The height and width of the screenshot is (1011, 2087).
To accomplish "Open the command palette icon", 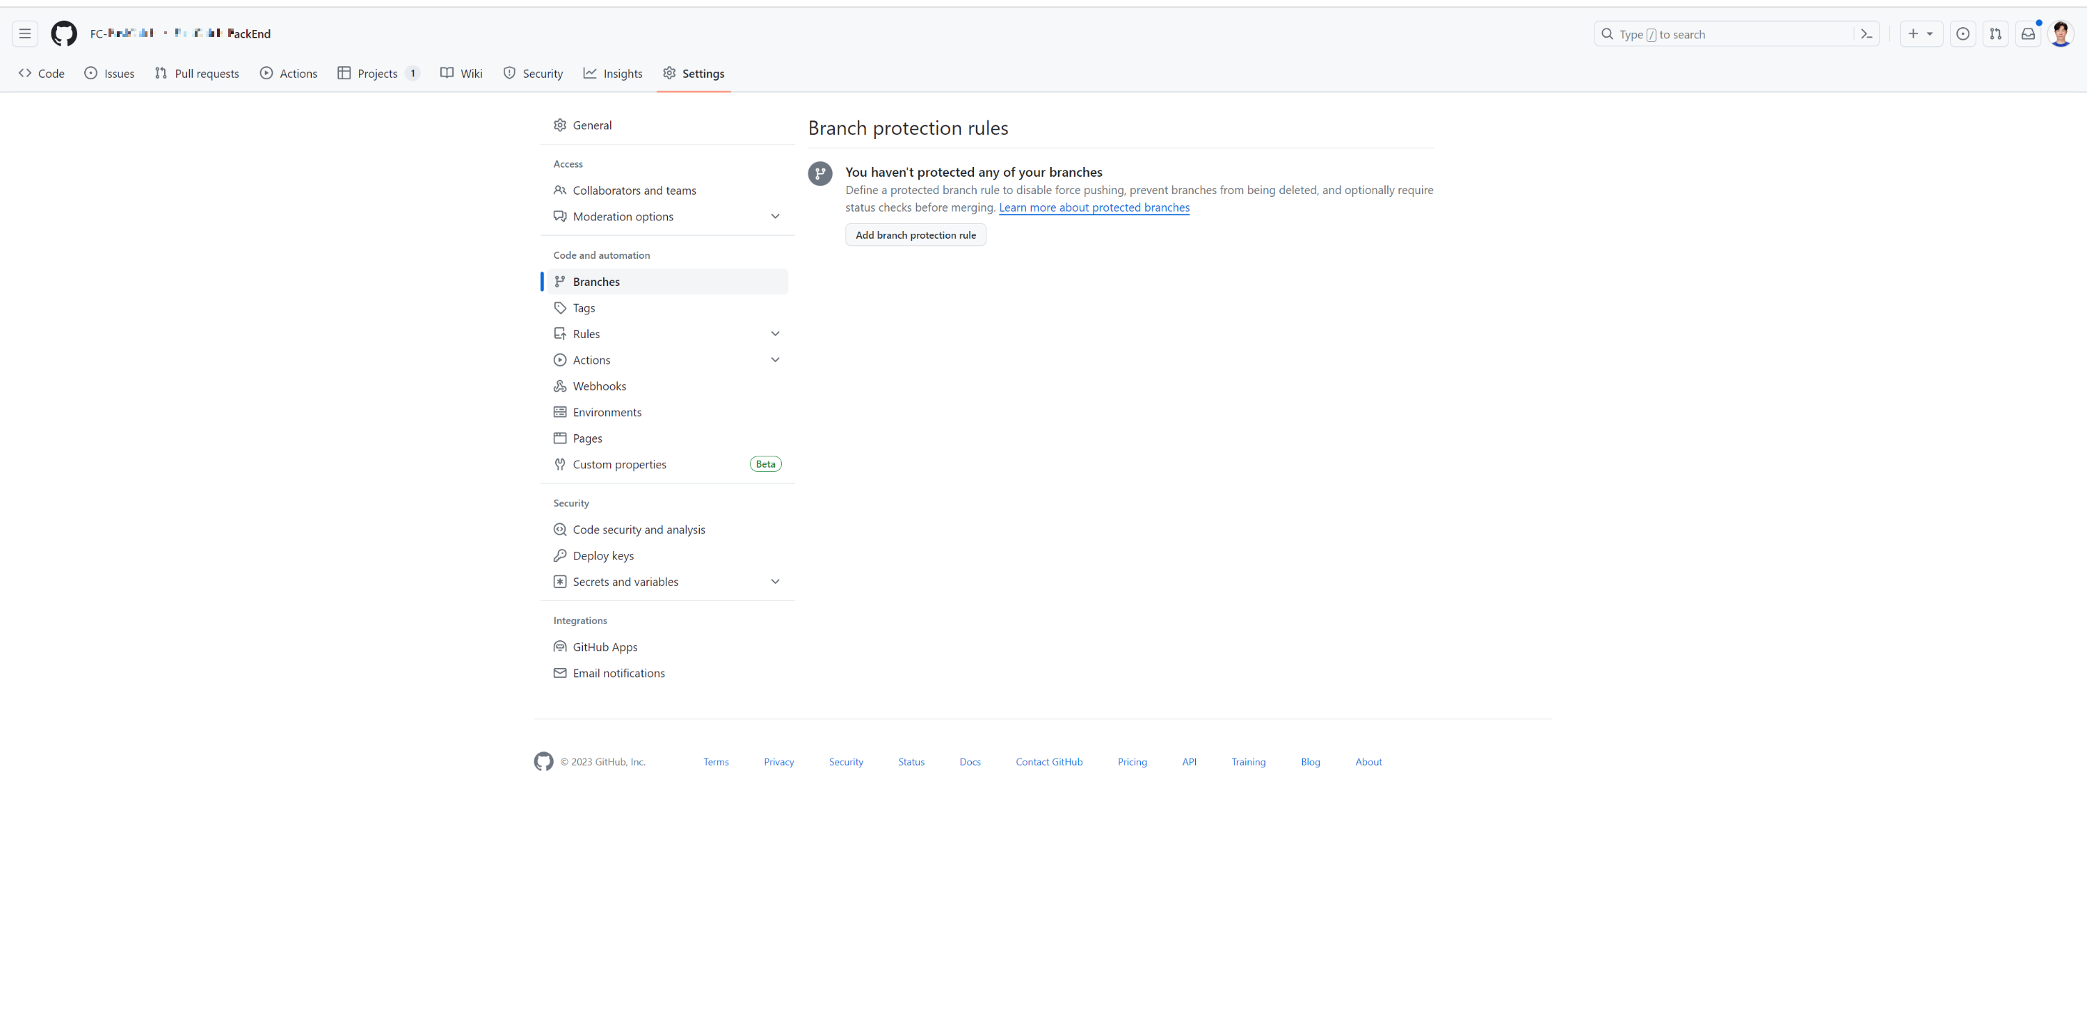I will [1866, 34].
